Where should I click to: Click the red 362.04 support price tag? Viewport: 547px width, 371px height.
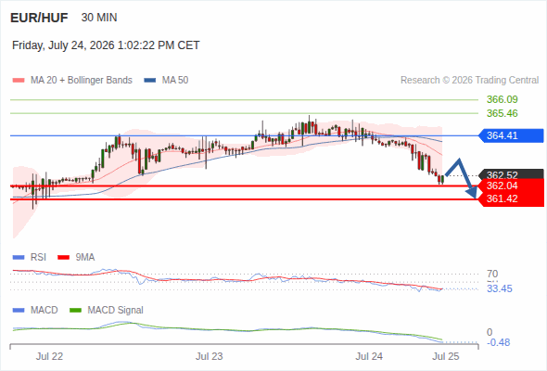coord(512,185)
